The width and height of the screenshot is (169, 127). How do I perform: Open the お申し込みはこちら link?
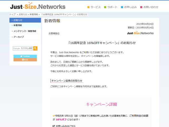pos(66,126)
